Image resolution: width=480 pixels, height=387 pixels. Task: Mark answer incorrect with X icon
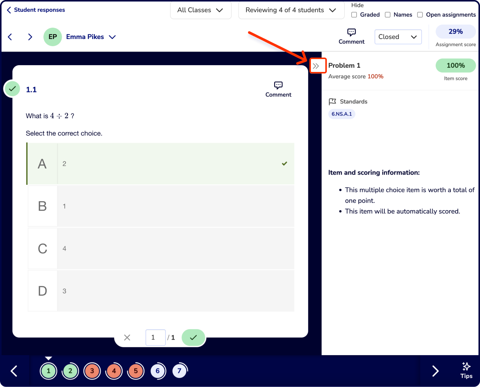point(127,337)
